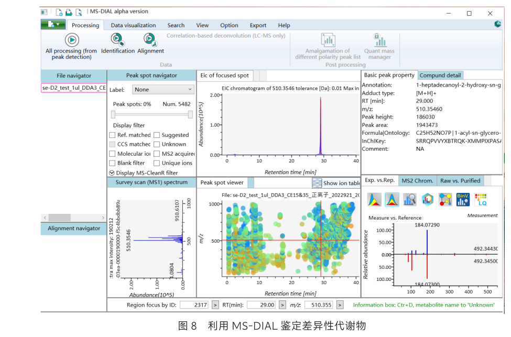The image size is (511, 337).
Task: Open the Help menu
Action: coord(284,25)
